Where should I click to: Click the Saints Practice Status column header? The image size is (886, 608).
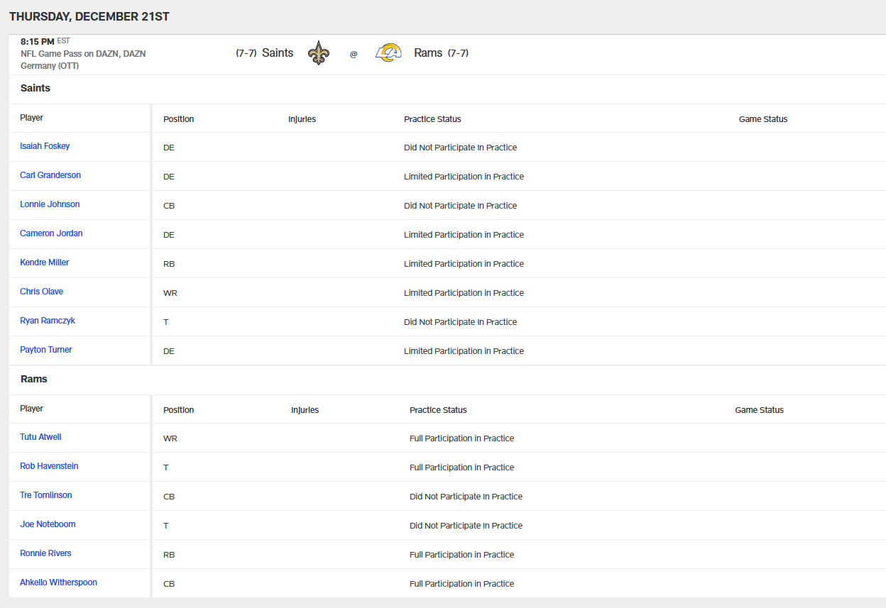432,119
